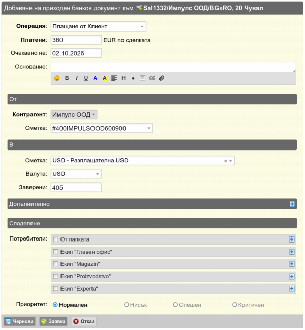Click the В section header

pos(152,145)
